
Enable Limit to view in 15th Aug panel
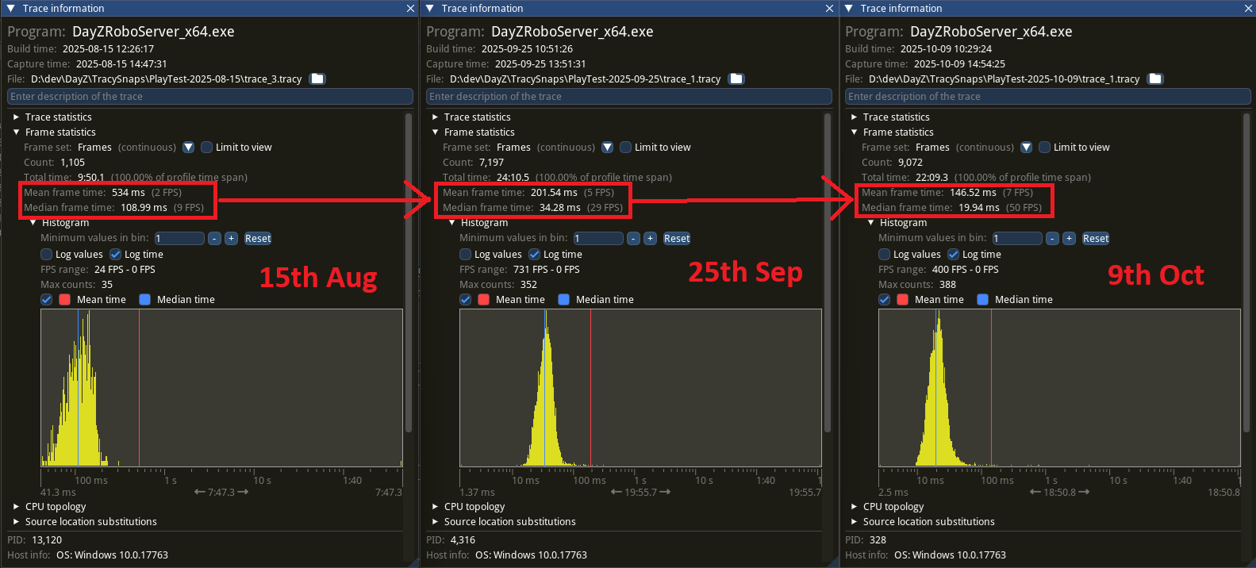point(207,148)
